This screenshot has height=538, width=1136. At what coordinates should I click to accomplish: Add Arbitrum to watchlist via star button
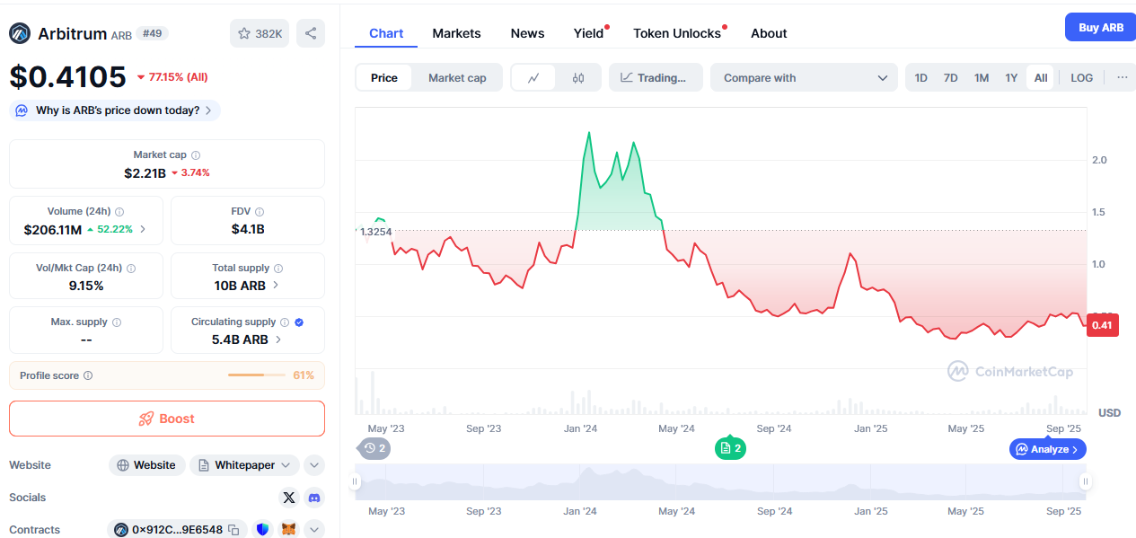260,33
